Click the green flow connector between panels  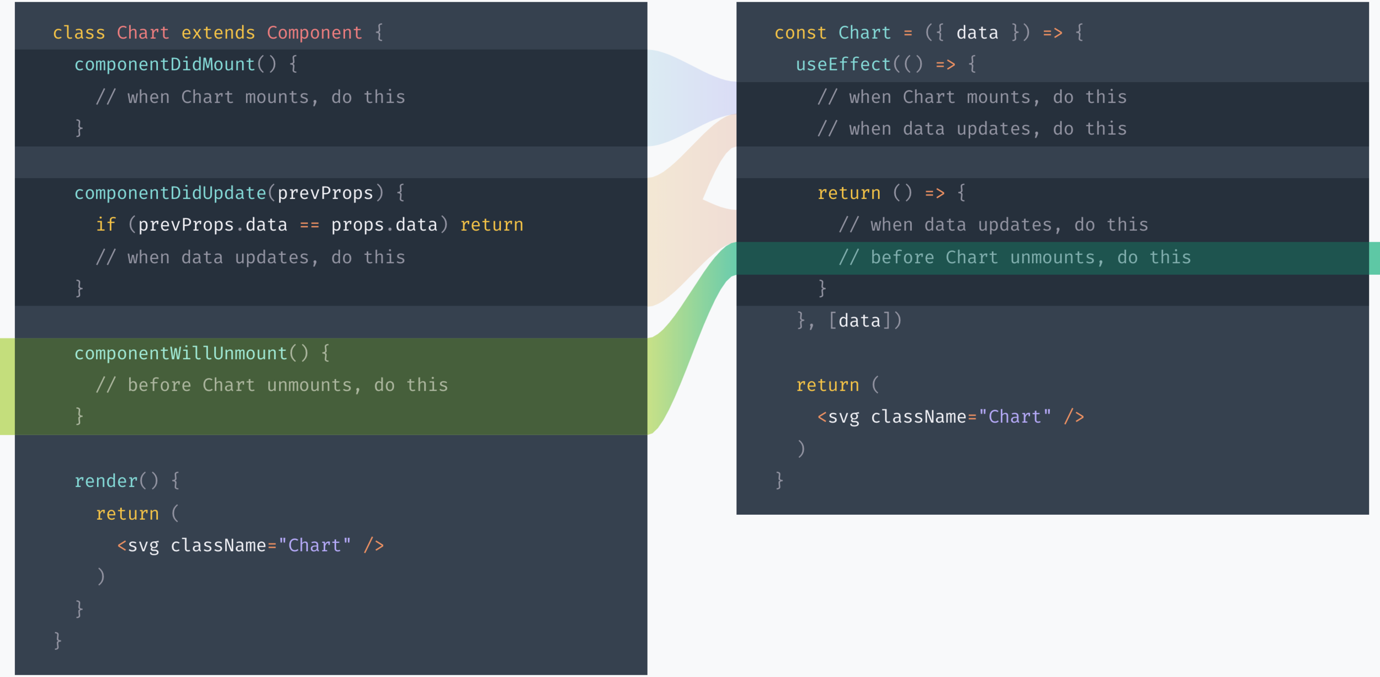[x=690, y=331]
